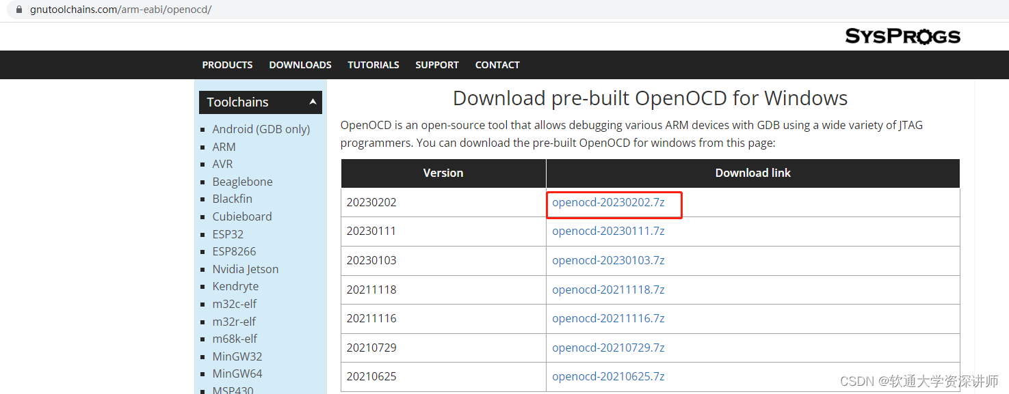Click version cell 20230111
This screenshot has height=394, width=1009.
coord(443,231)
